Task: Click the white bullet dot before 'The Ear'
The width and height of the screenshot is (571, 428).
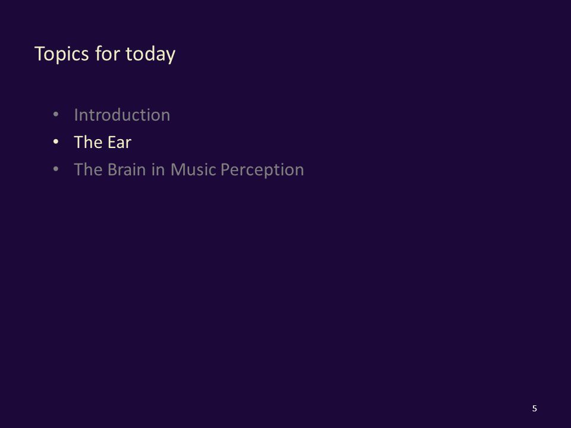Action: (56, 142)
